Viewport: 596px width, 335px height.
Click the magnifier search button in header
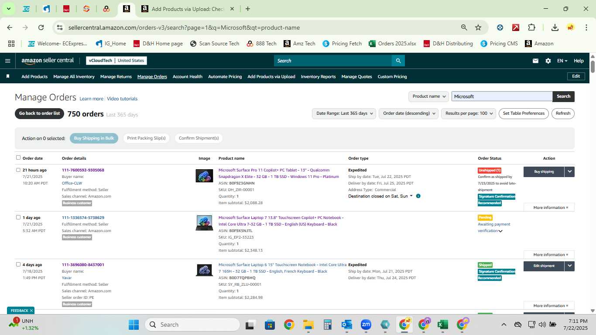point(398,61)
